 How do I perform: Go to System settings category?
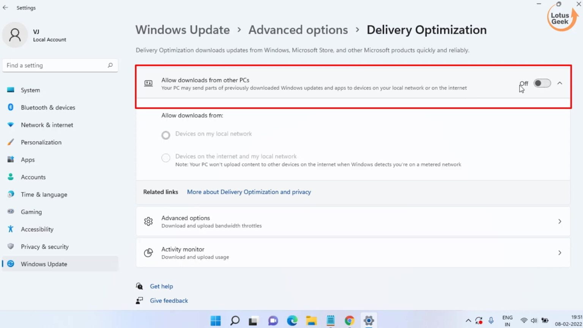coord(61,90)
